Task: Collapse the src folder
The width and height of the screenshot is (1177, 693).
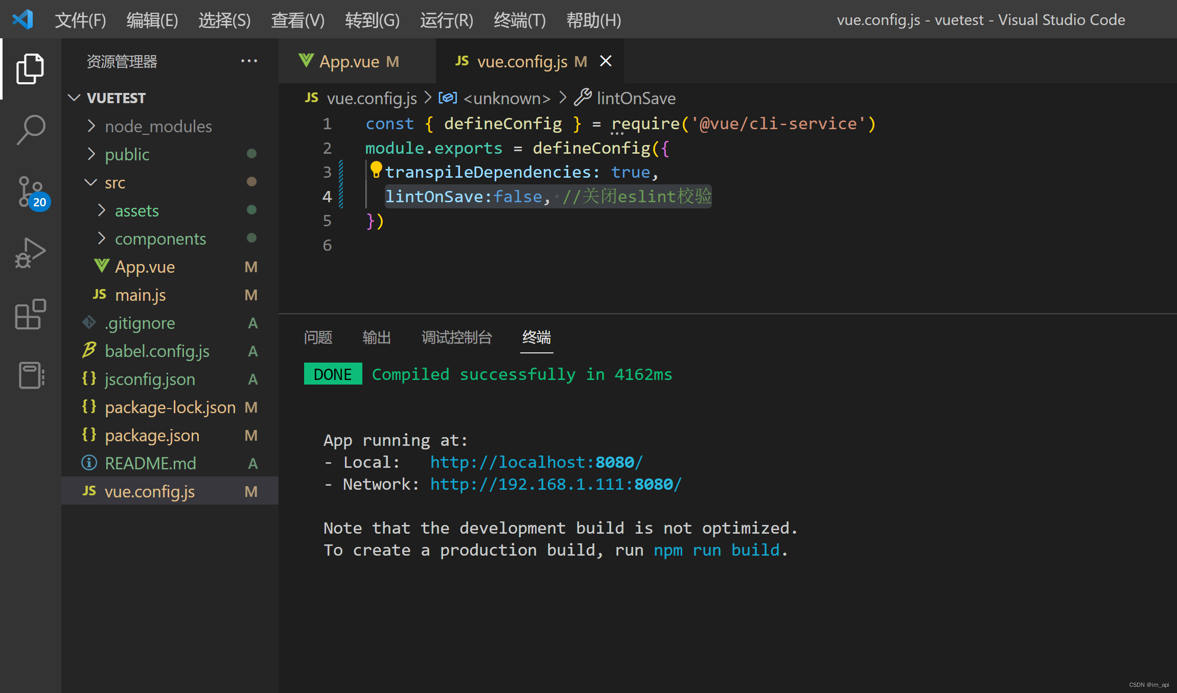Action: tap(114, 182)
